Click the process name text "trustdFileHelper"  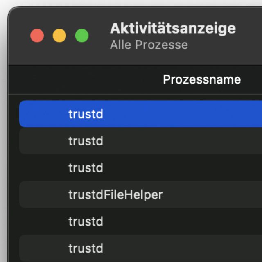(115, 194)
